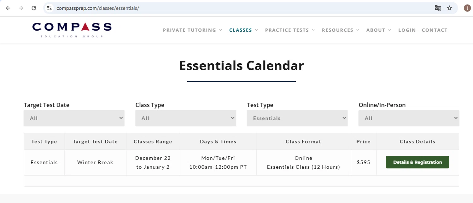Open the browser profile avatar
This screenshot has width=473, height=203.
click(467, 8)
